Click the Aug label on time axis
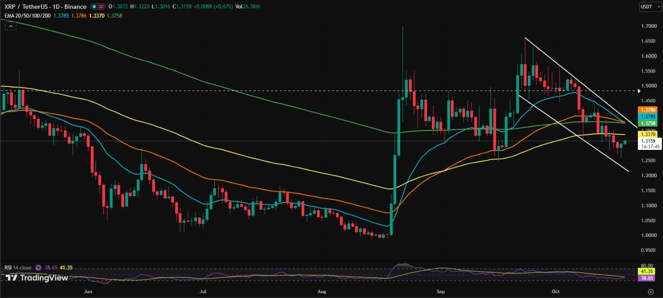Image resolution: width=663 pixels, height=298 pixels. (x=322, y=291)
